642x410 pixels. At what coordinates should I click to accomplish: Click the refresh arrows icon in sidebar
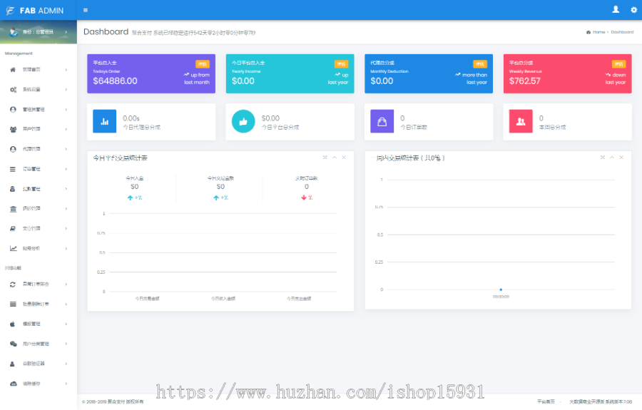click(13, 284)
